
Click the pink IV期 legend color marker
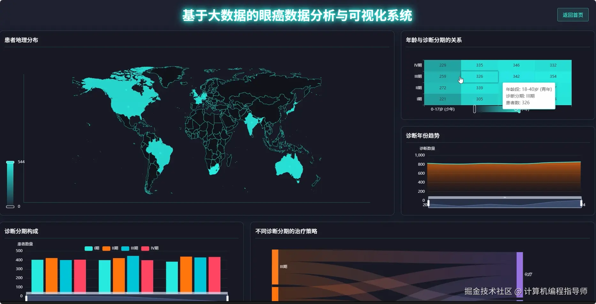[x=145, y=249]
